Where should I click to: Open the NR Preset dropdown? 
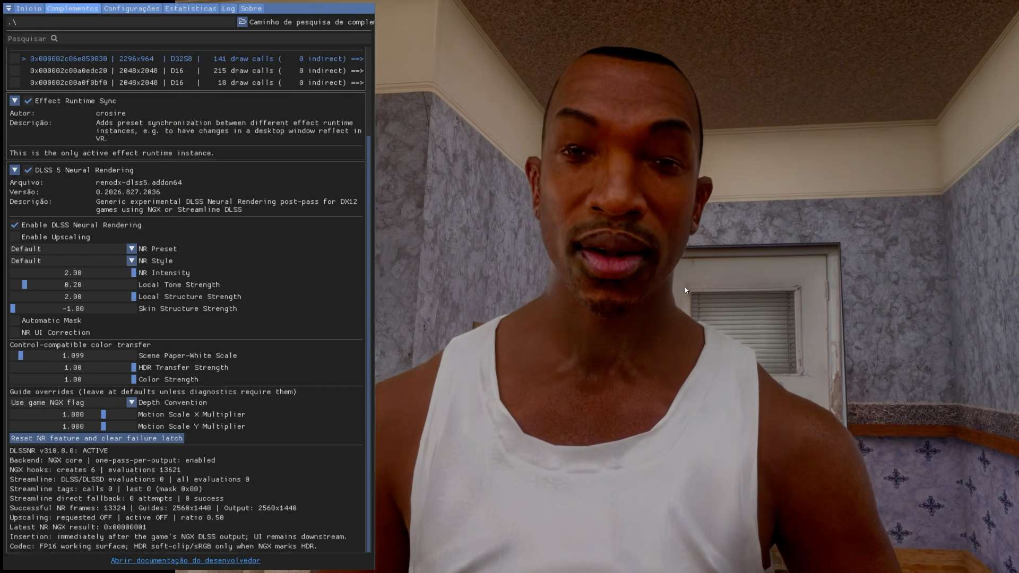(x=73, y=249)
